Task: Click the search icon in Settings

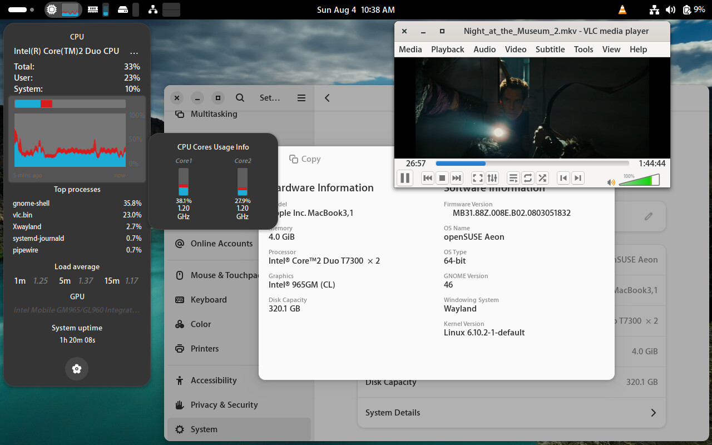Action: (240, 98)
